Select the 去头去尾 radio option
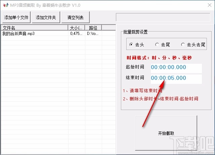Image resolution: width=215 pixels, height=155 pixels. 193,45
